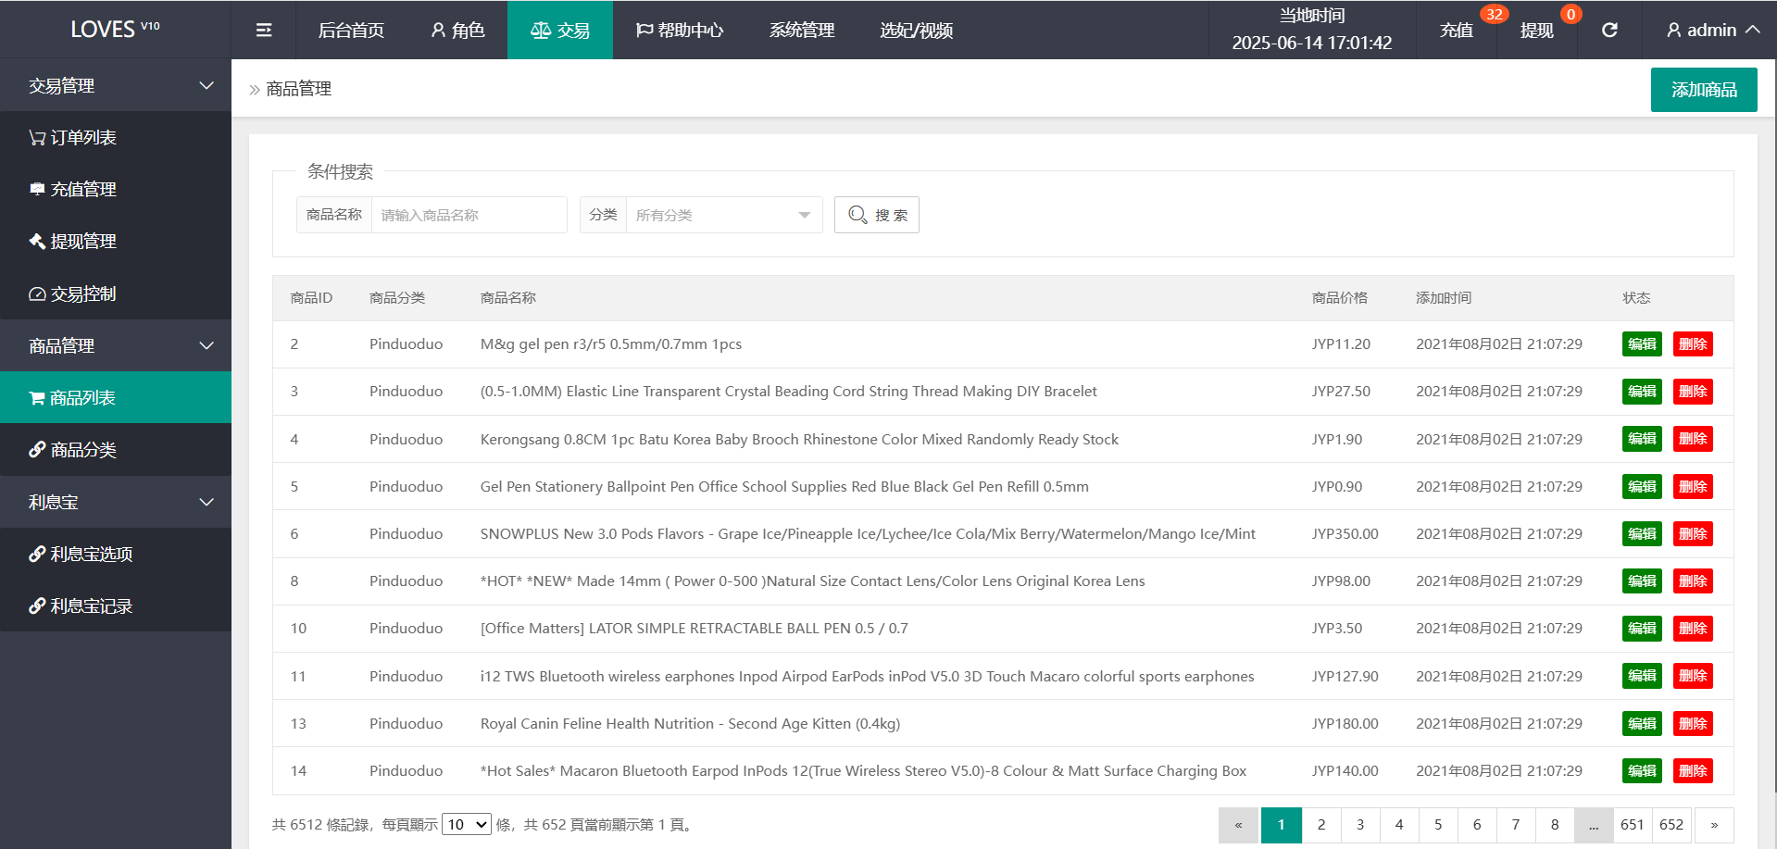
Task: Click the LOVES V10 logo
Action: click(116, 30)
